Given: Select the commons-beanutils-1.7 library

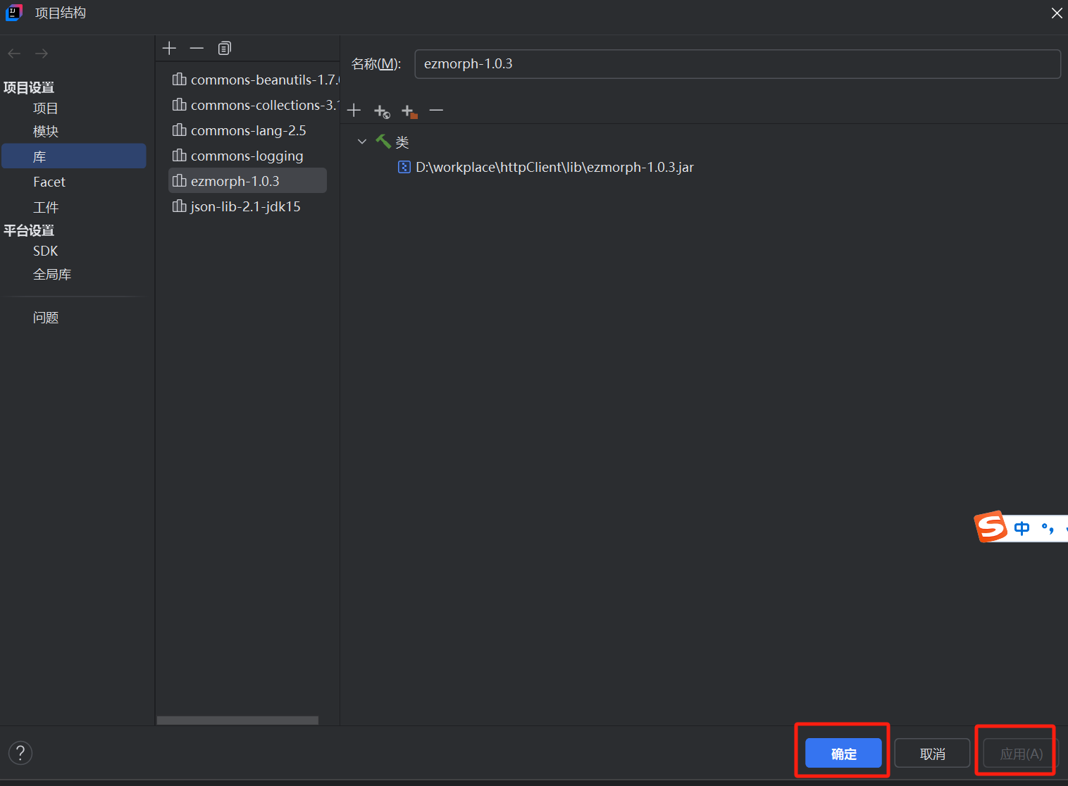Looking at the screenshot, I should click(256, 79).
